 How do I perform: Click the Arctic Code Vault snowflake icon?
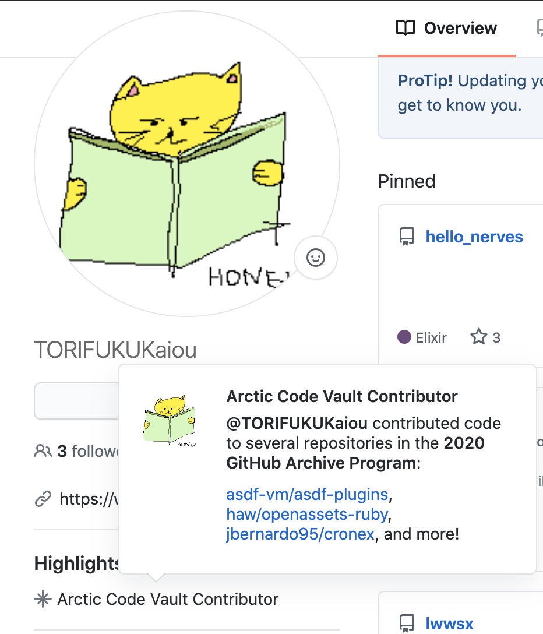pyautogui.click(x=43, y=599)
